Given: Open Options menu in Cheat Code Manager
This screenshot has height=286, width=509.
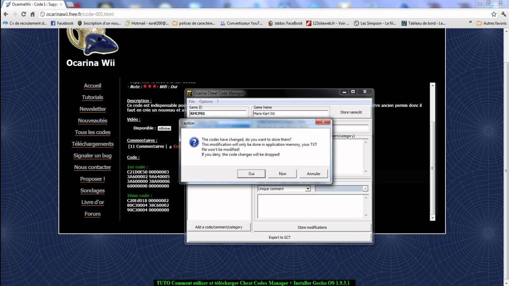Looking at the screenshot, I should [206, 102].
